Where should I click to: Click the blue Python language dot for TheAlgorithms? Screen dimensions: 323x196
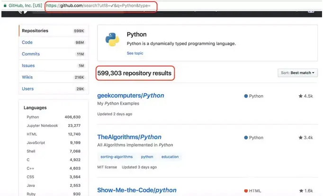246,138
